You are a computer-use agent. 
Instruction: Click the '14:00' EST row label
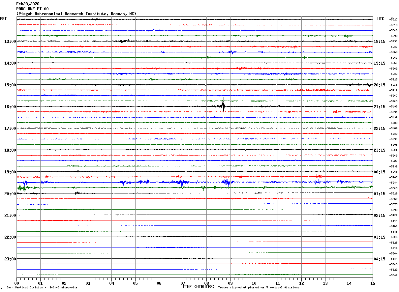coord(10,63)
